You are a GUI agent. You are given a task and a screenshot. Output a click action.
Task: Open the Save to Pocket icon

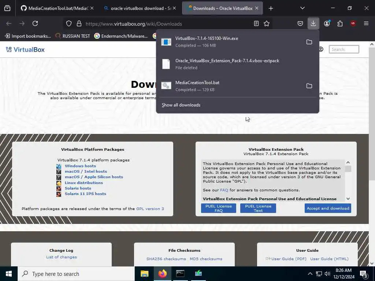pos(300,23)
